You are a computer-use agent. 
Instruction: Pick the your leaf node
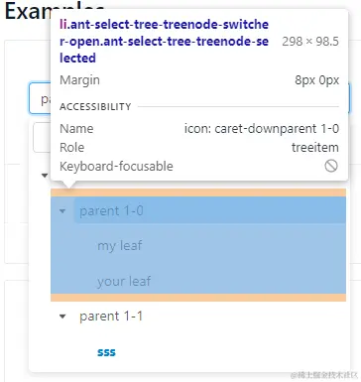pyautogui.click(x=124, y=282)
